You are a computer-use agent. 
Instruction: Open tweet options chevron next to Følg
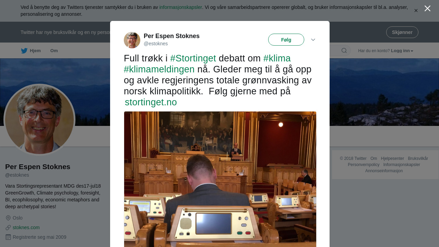(313, 40)
